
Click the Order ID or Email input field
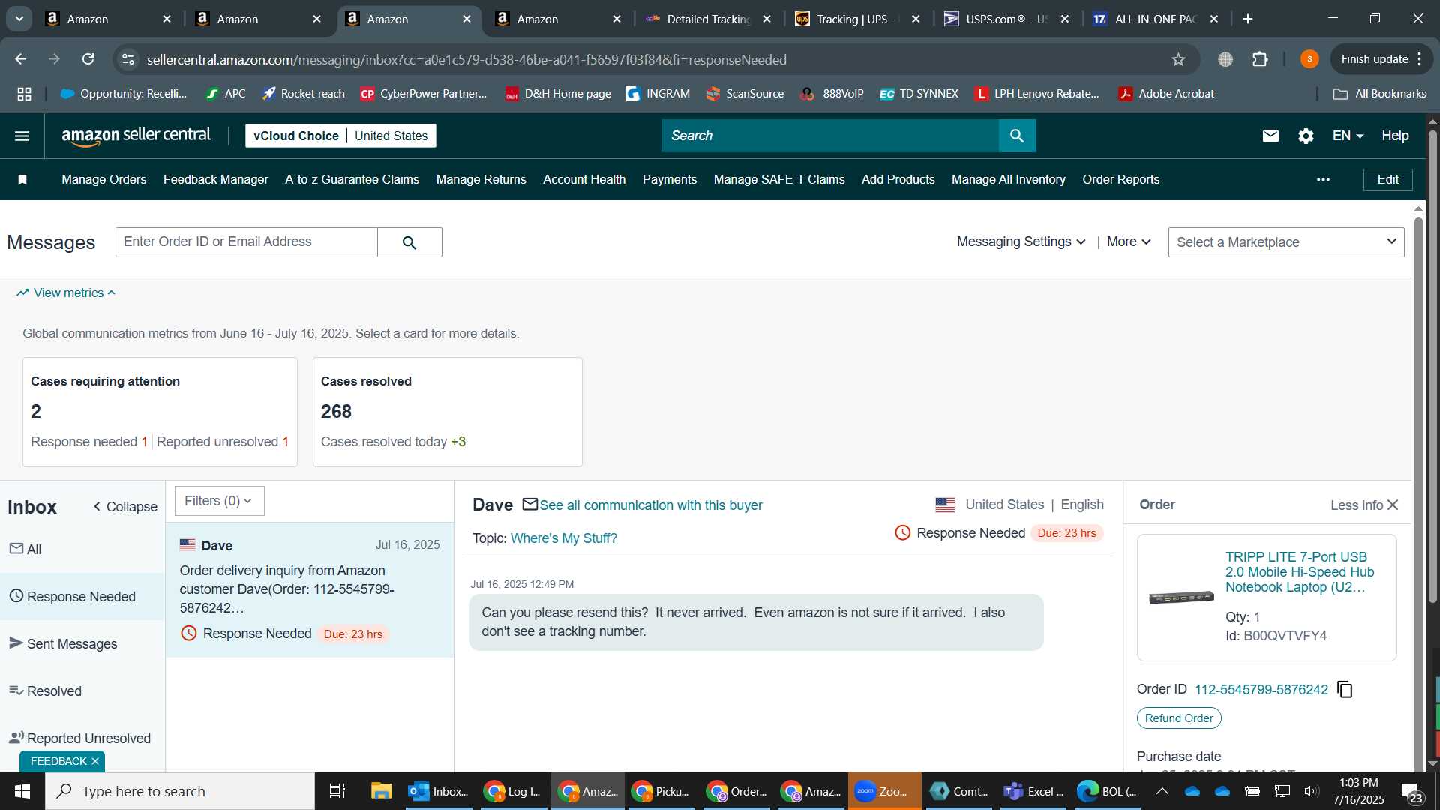[x=246, y=242]
